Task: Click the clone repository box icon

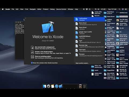Action: pos(32,57)
